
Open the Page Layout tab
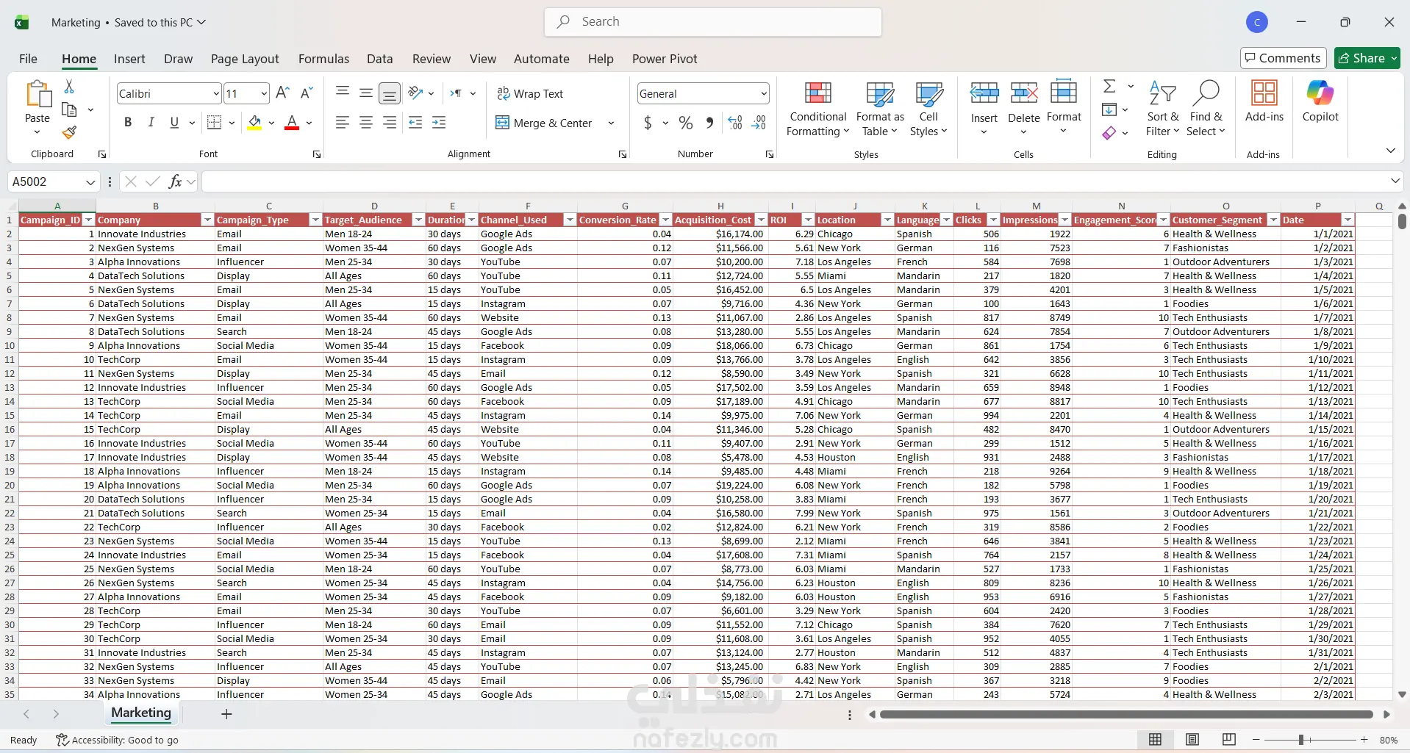245,59
